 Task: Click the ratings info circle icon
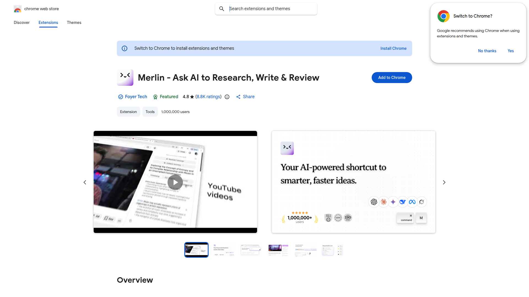tap(227, 97)
